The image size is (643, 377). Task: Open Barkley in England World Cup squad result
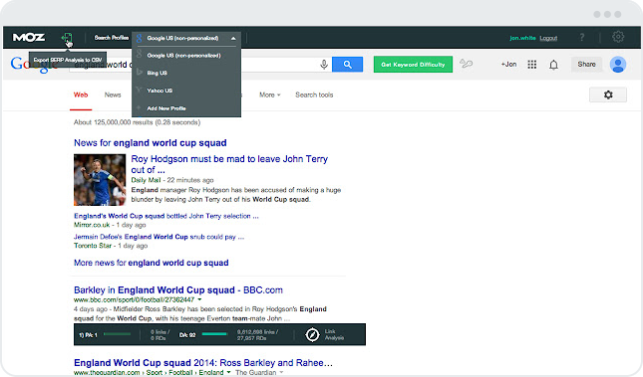(x=178, y=289)
